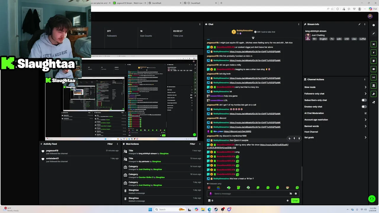Click smieieden01 in Activity Feed
Screen dimensions: 379x213
[52, 159]
